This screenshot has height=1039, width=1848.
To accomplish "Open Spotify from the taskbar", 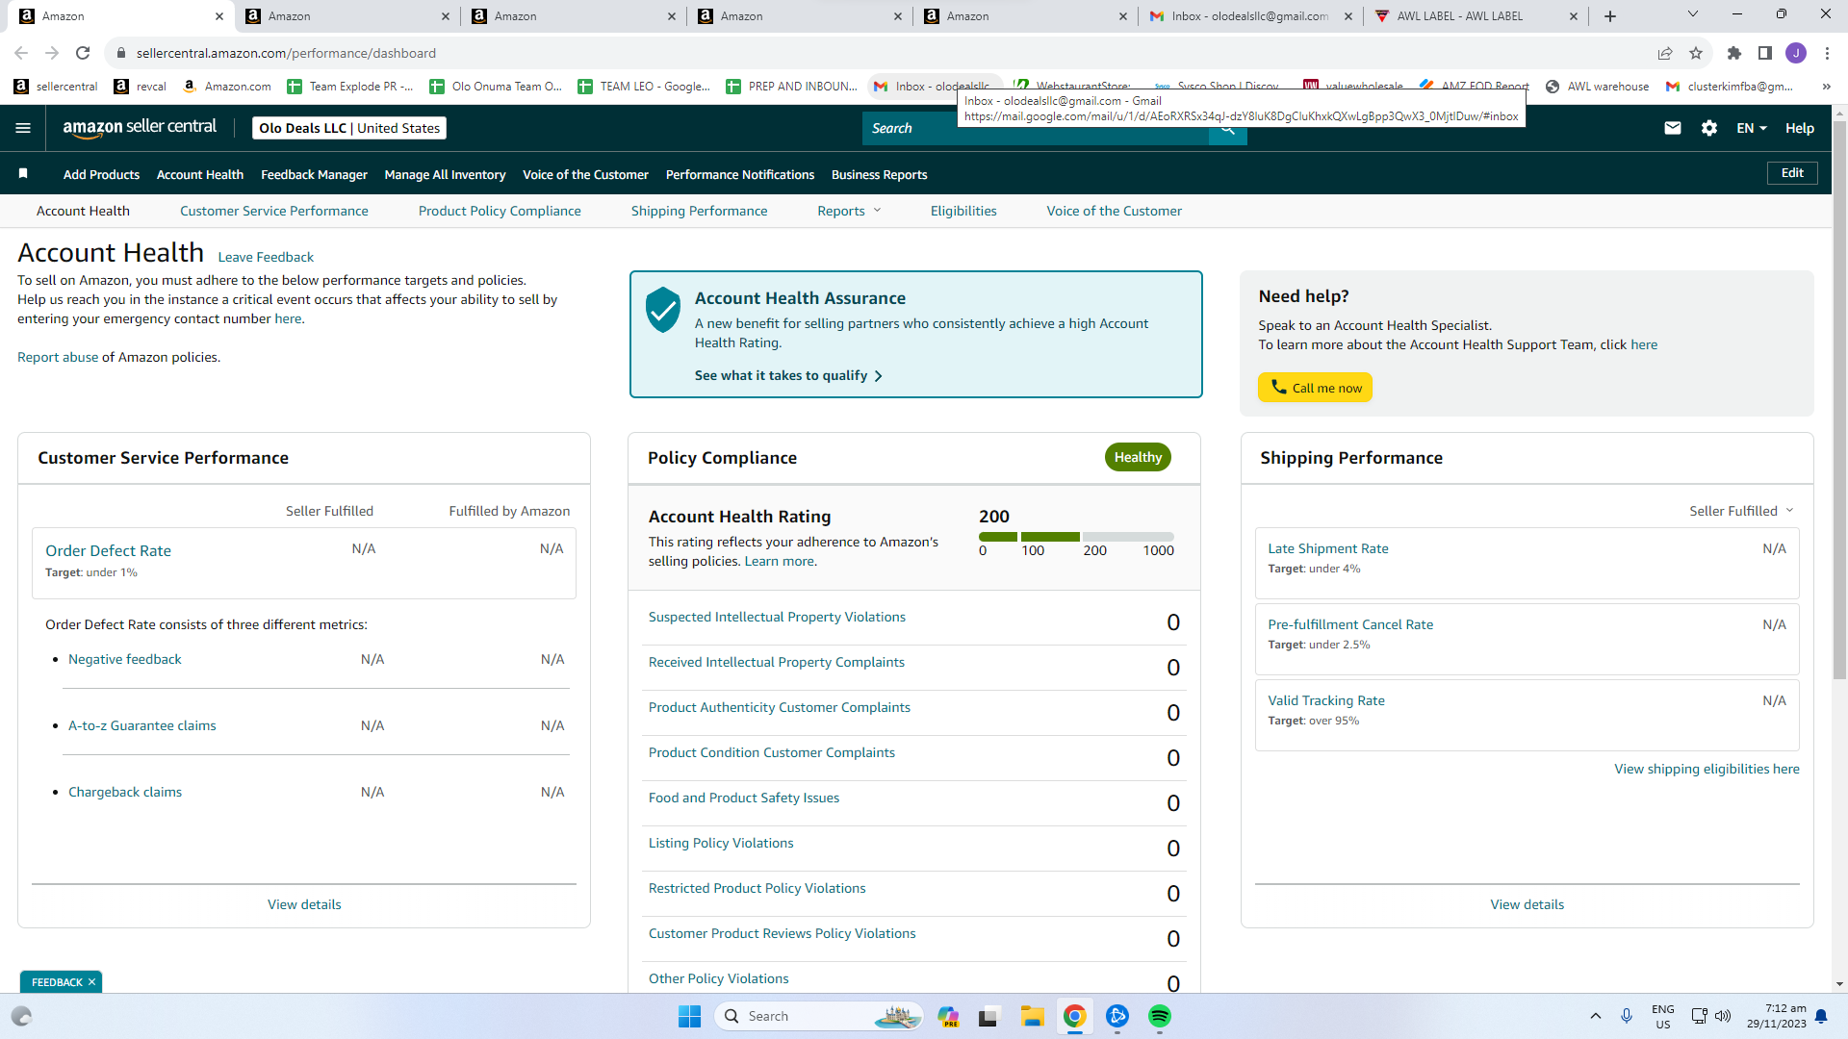I will pos(1159,1016).
